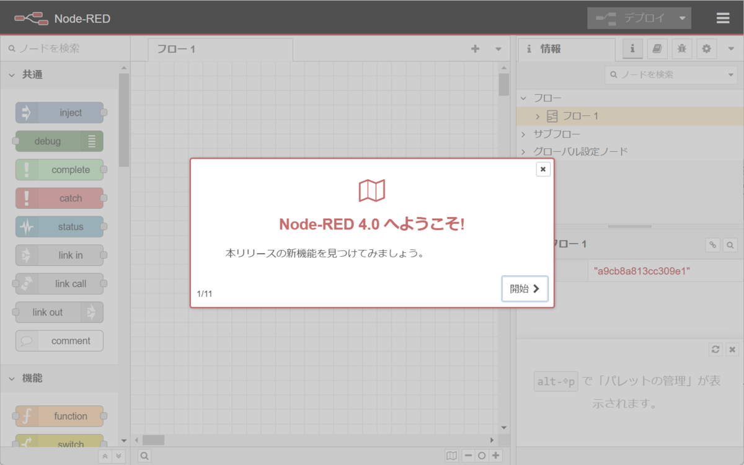
Task: Open the deploy options dropdown arrow
Action: [682, 19]
